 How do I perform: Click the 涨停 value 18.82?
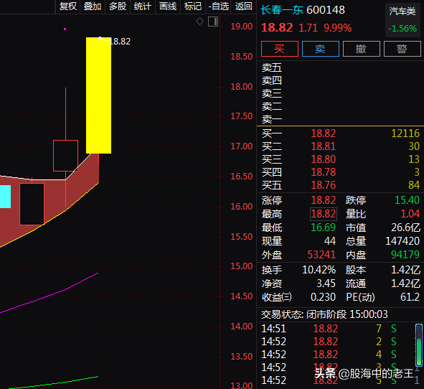323,200
